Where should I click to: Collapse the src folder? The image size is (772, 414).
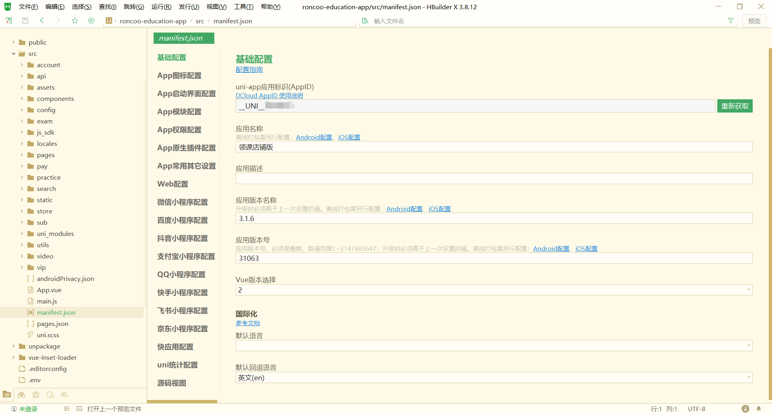coord(13,53)
